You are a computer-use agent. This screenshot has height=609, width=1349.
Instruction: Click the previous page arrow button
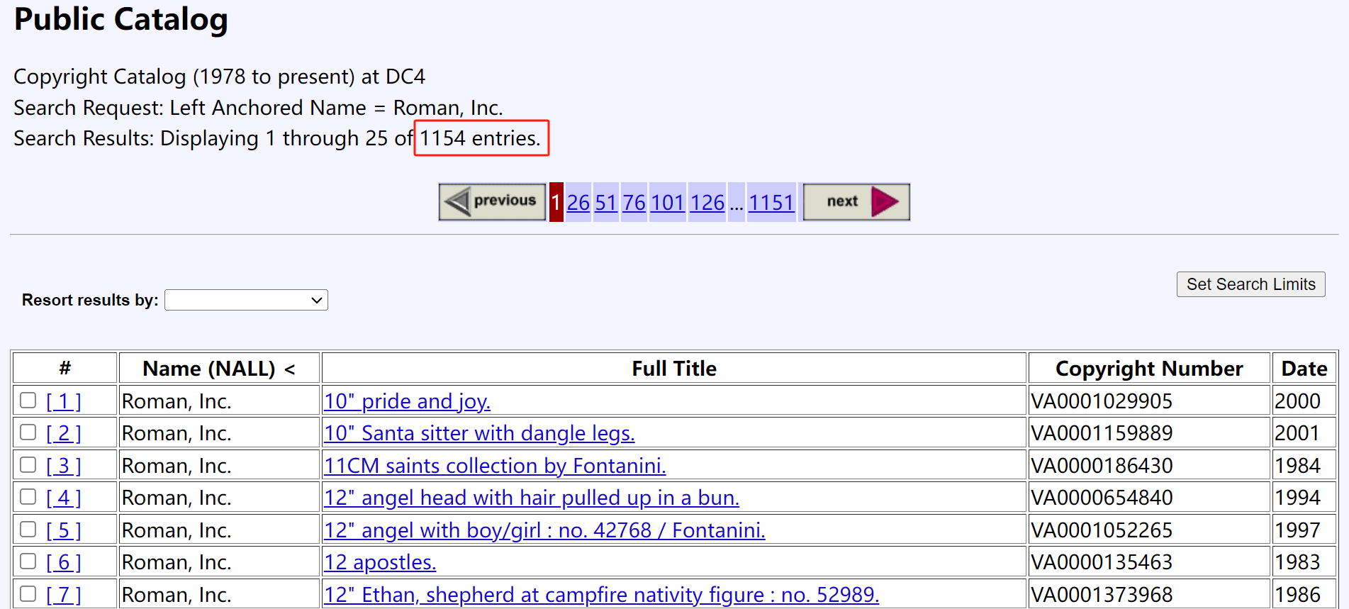click(x=492, y=202)
